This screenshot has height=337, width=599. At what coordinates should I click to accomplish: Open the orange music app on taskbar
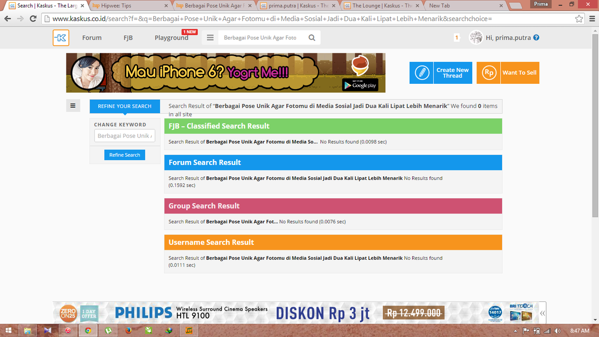pos(189,330)
